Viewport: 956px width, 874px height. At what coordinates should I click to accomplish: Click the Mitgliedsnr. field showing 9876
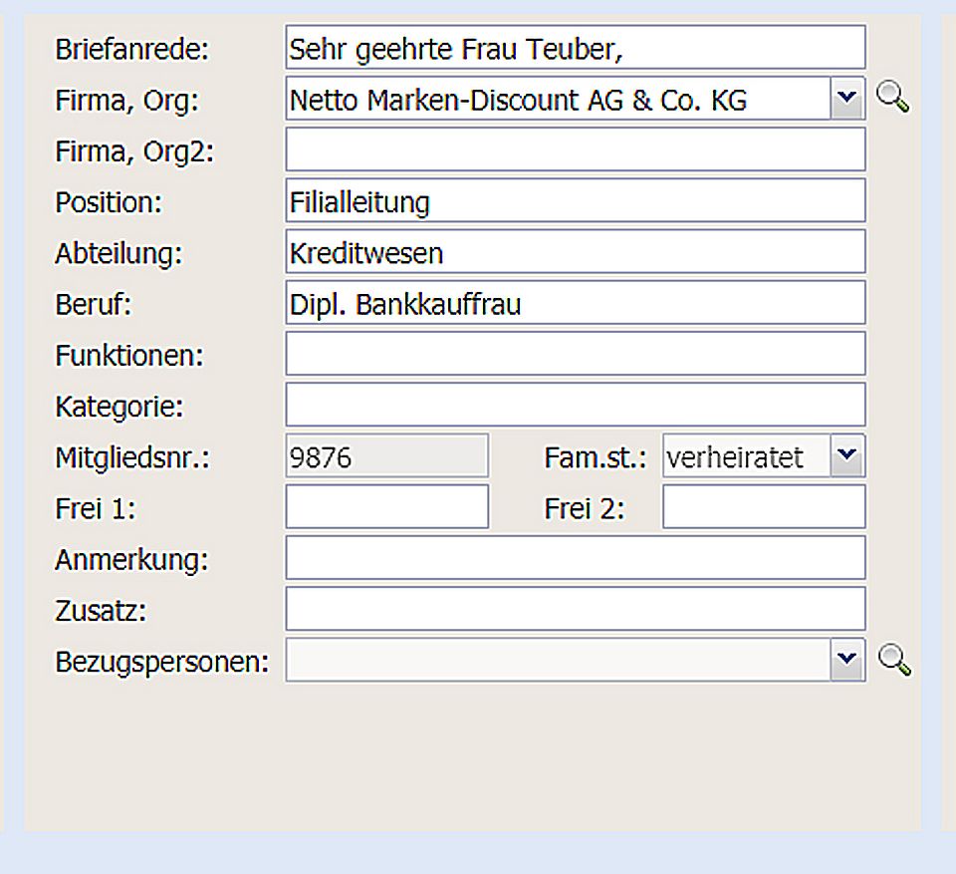coord(386,456)
